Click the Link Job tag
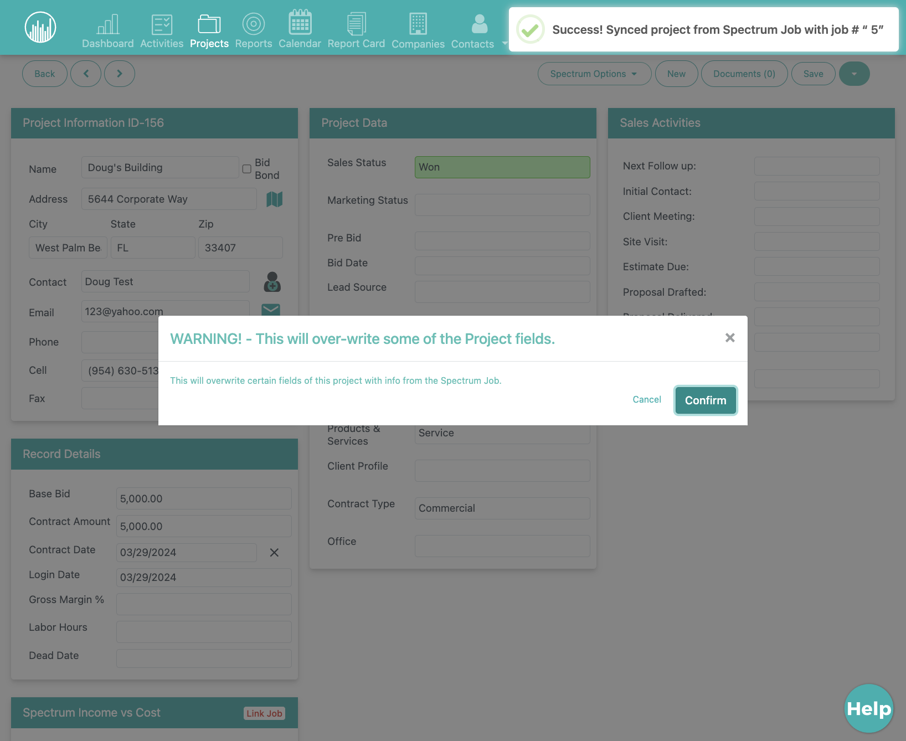 click(x=264, y=713)
